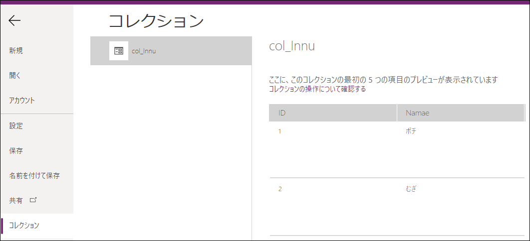Click the むぎ name cell
The image size is (530, 241).
[411, 189]
